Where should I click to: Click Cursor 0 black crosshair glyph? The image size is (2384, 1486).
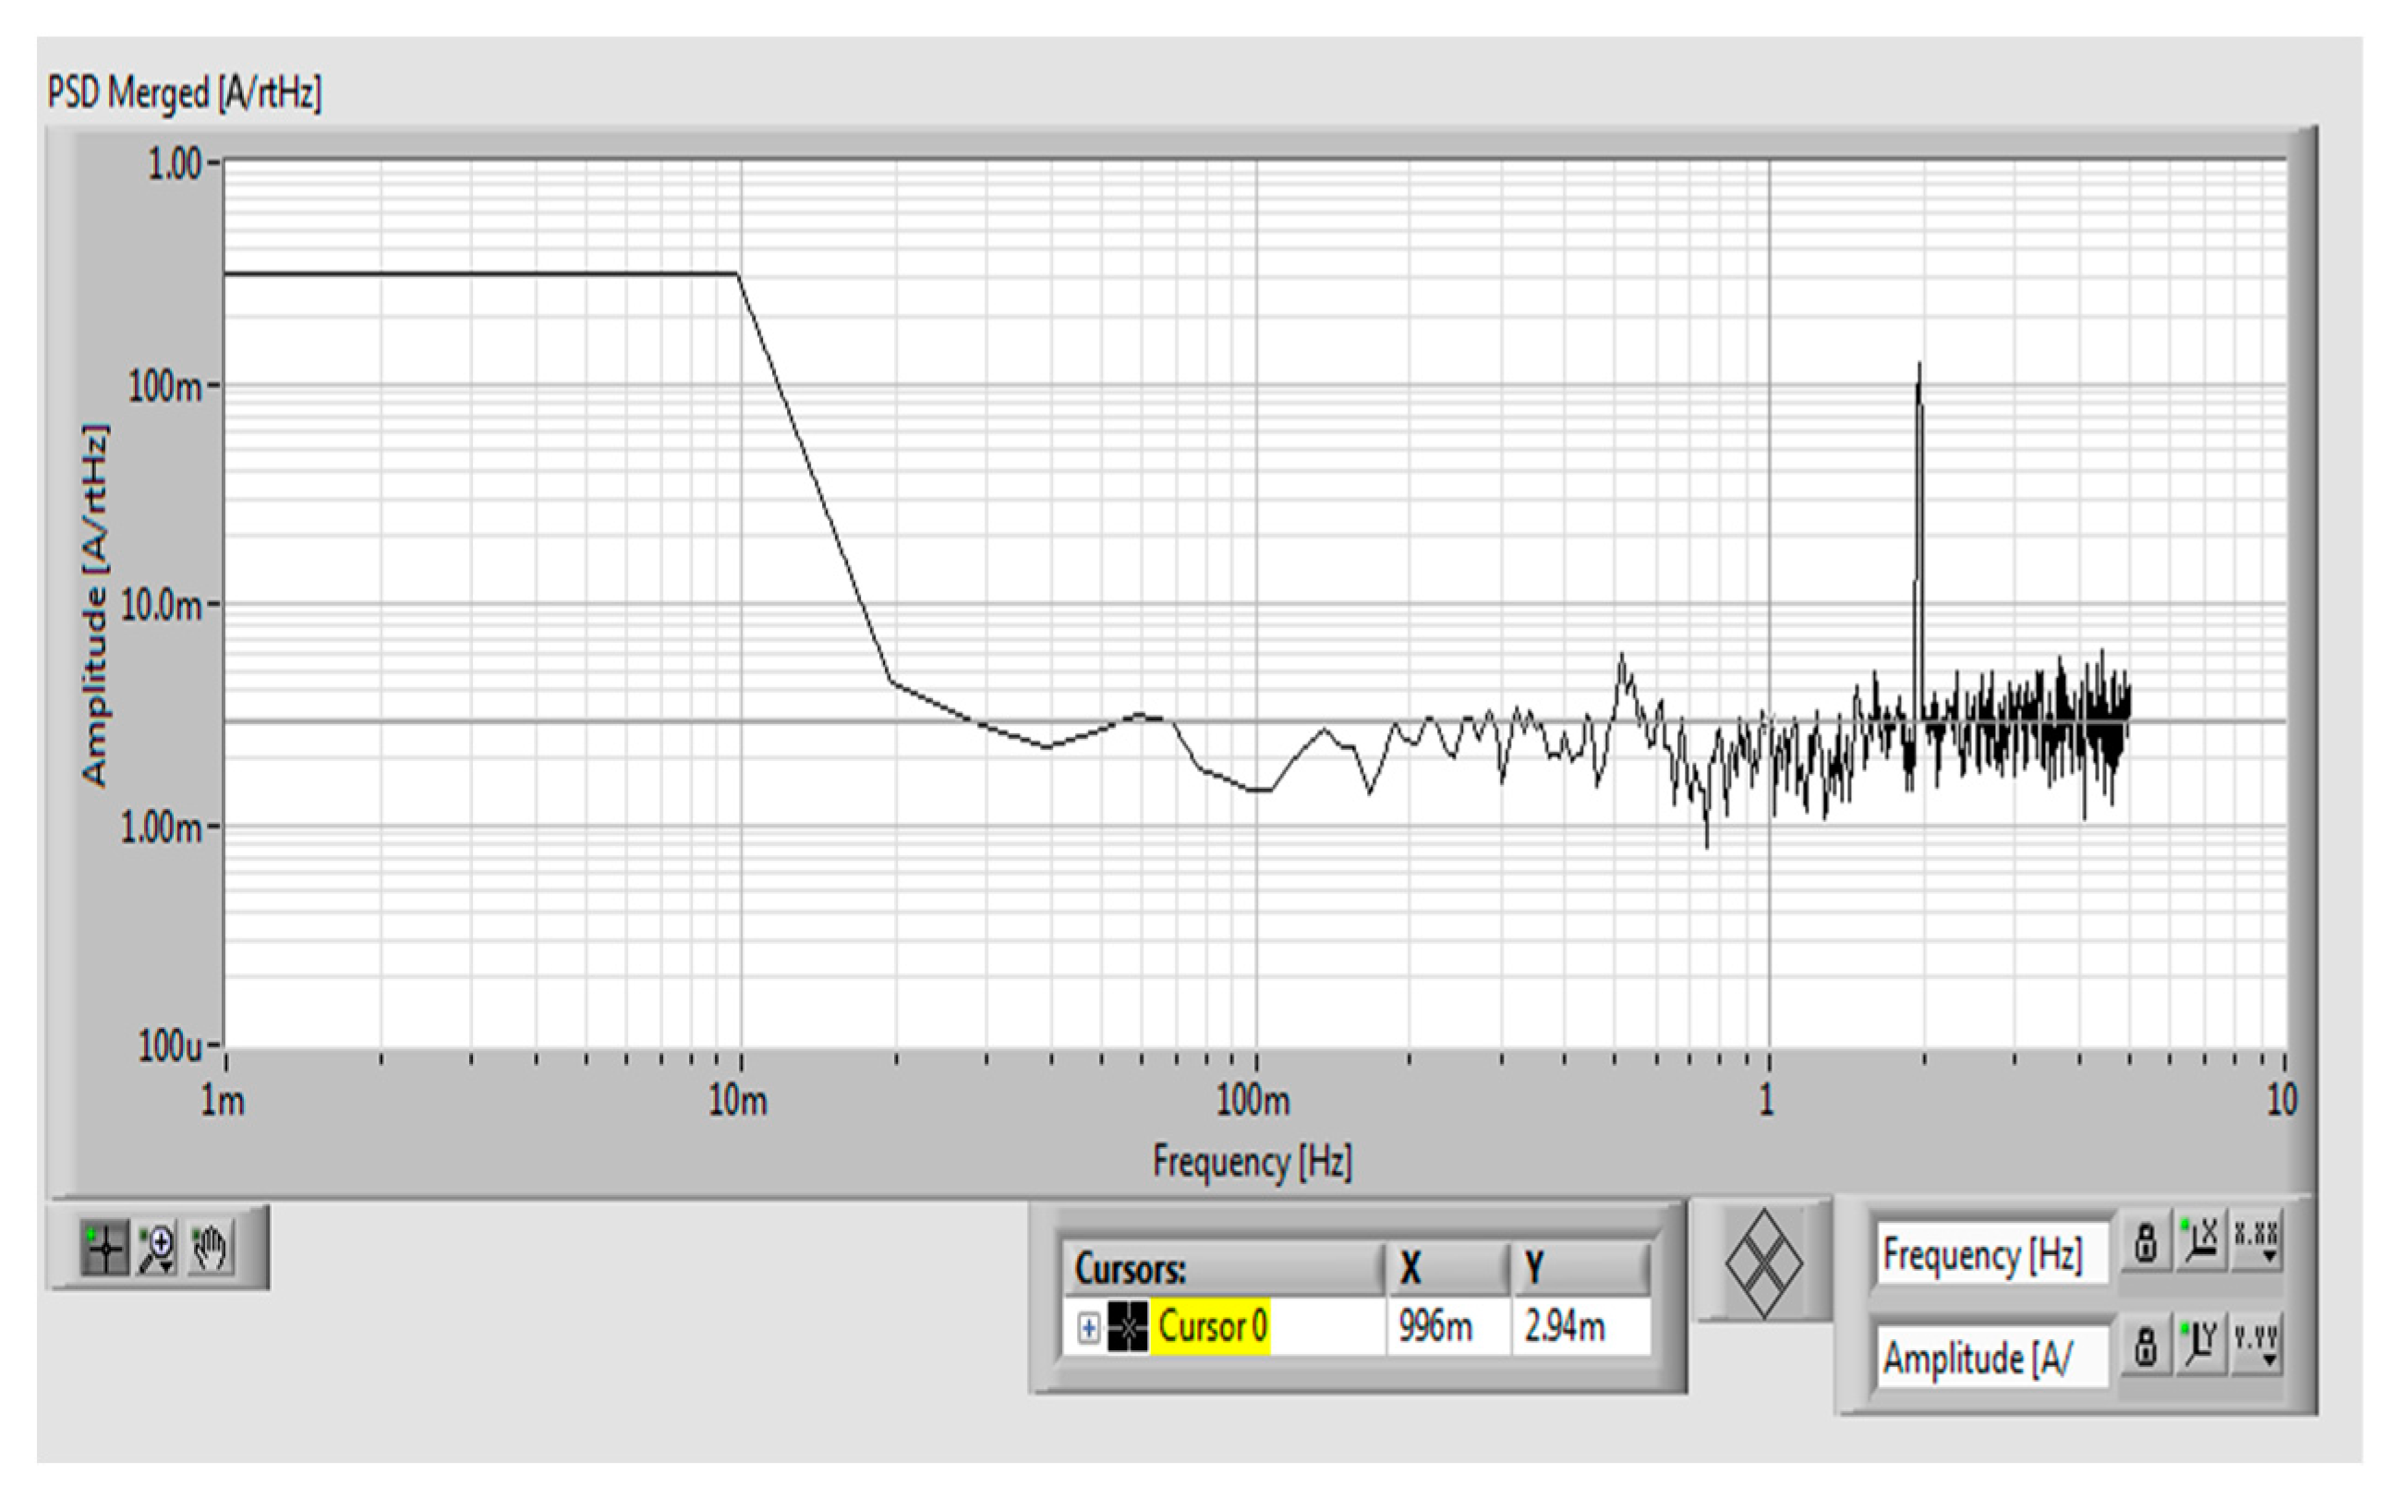pyautogui.click(x=1127, y=1328)
